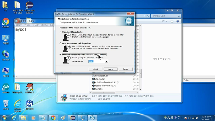Click the latin1 character set field

[x=97, y=62]
